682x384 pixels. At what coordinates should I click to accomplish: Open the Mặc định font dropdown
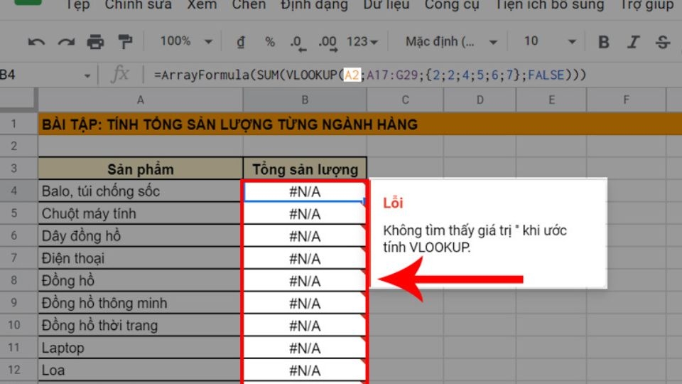pyautogui.click(x=452, y=42)
